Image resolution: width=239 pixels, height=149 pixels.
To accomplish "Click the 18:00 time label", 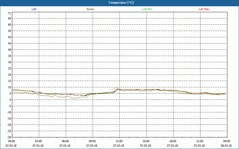I will pos(173,141).
